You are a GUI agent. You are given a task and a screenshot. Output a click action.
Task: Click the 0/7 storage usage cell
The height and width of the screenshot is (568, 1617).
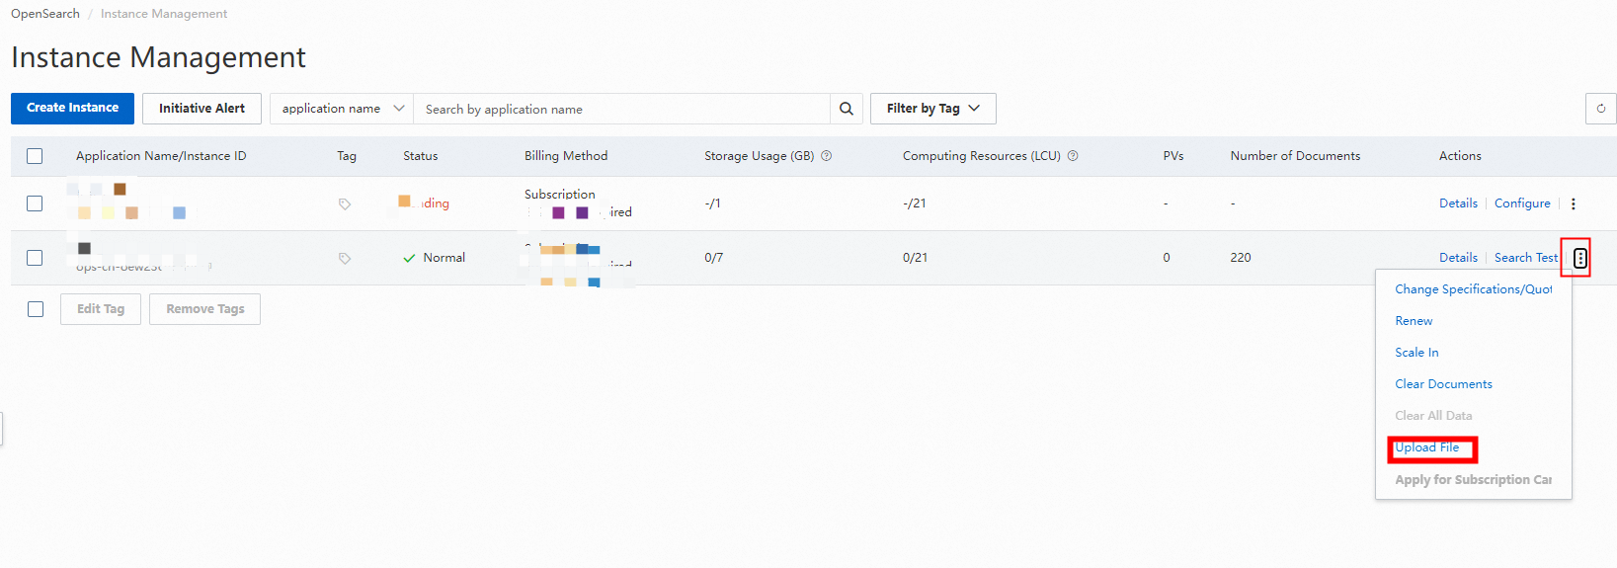[713, 258]
